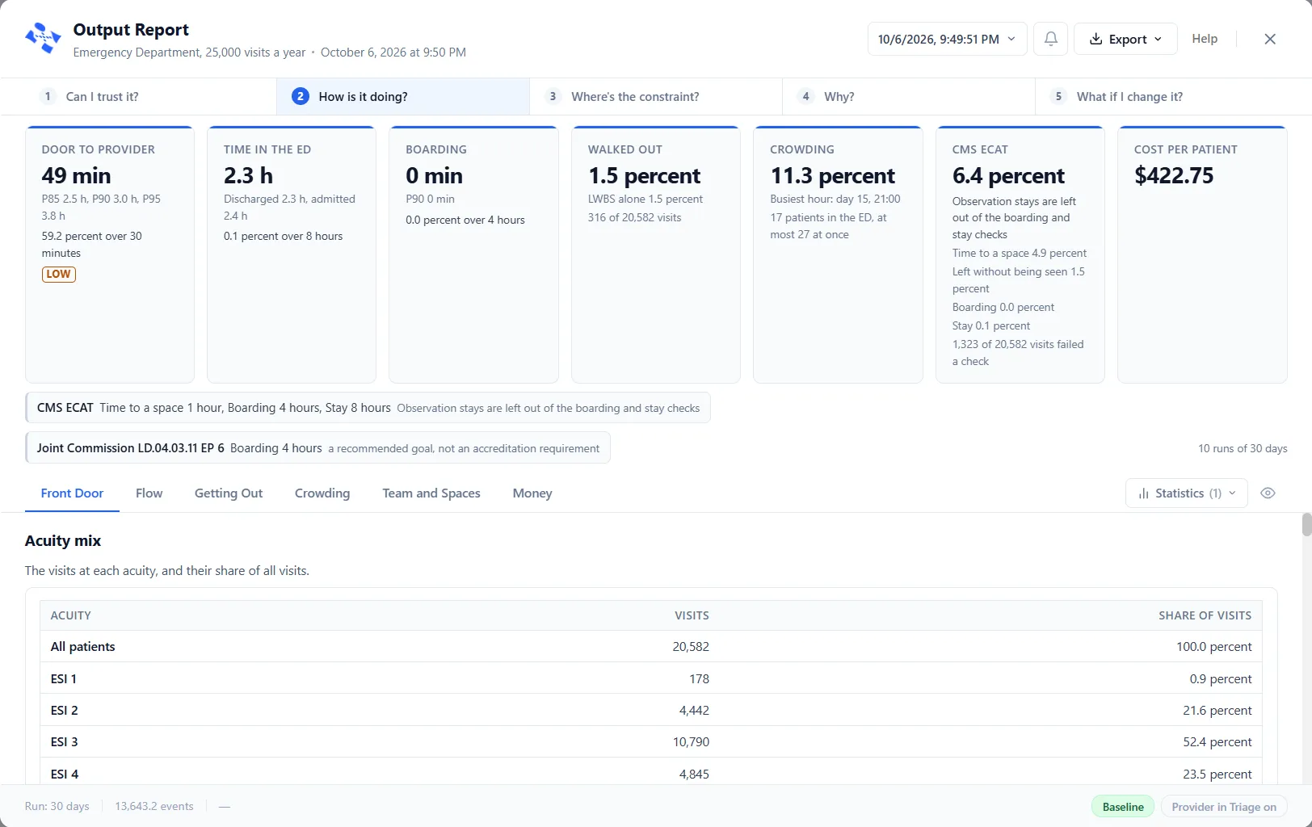The height and width of the screenshot is (827, 1312).
Task: Switch to step 4 Why?
Action: coord(909,96)
